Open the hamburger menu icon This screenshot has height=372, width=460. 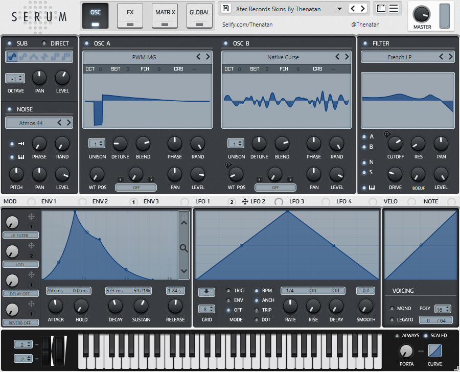click(394, 9)
